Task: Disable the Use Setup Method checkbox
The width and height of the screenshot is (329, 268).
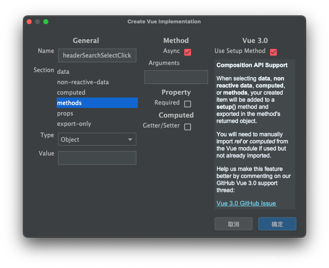Action: pos(273,52)
